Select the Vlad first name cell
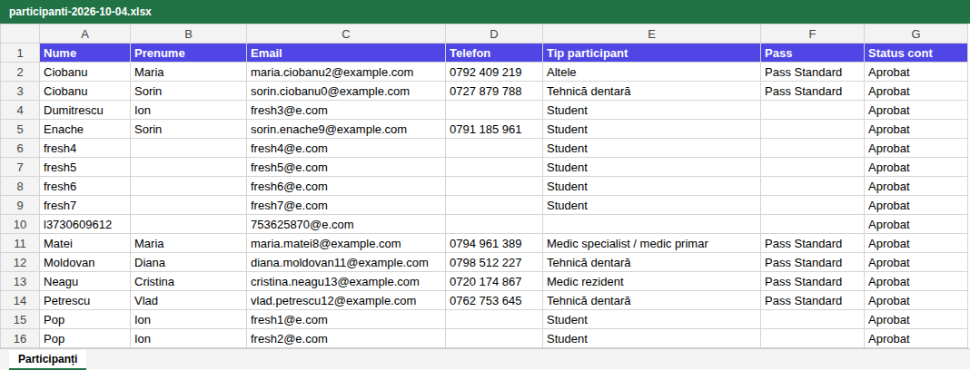Screen dimensions: 970x370 [x=188, y=301]
